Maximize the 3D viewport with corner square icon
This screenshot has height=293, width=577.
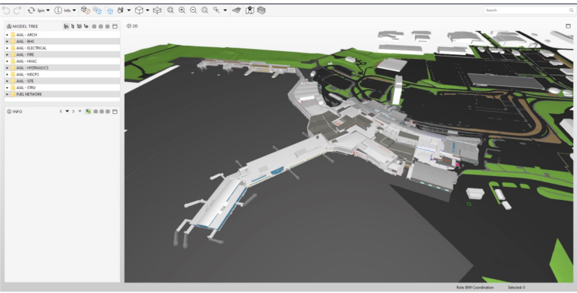(x=568, y=26)
